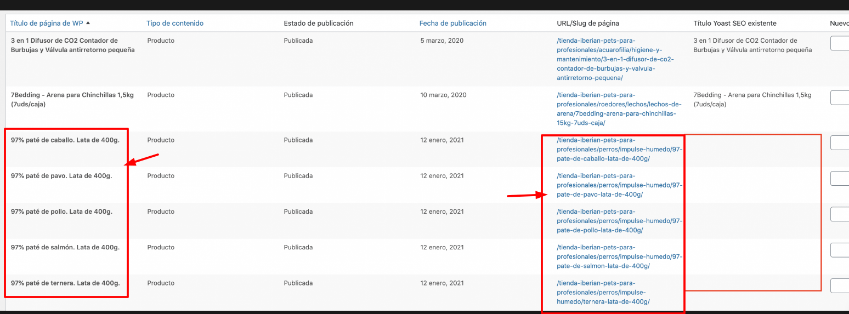
Task: Click Yoast SEO title of 7Bedding Arena row
Action: click(x=752, y=99)
